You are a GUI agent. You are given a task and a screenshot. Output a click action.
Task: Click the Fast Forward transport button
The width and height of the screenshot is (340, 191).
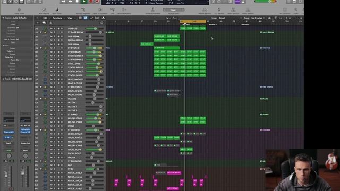(70, 2)
